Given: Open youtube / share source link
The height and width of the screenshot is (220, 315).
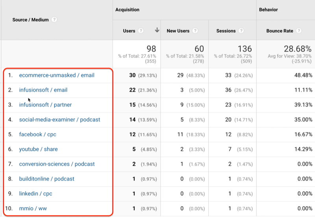Looking at the screenshot, I should click(x=38, y=149).
